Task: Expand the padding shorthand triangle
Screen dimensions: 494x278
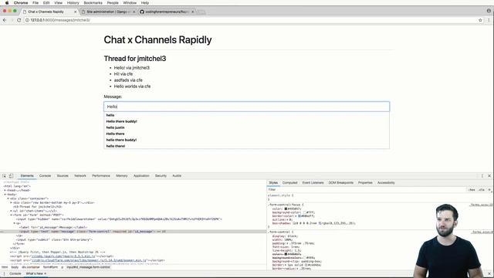Action: pos(288,243)
